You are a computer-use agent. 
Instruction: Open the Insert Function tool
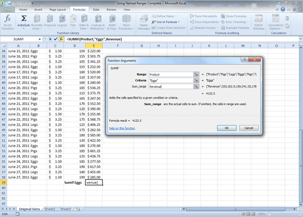8,22
